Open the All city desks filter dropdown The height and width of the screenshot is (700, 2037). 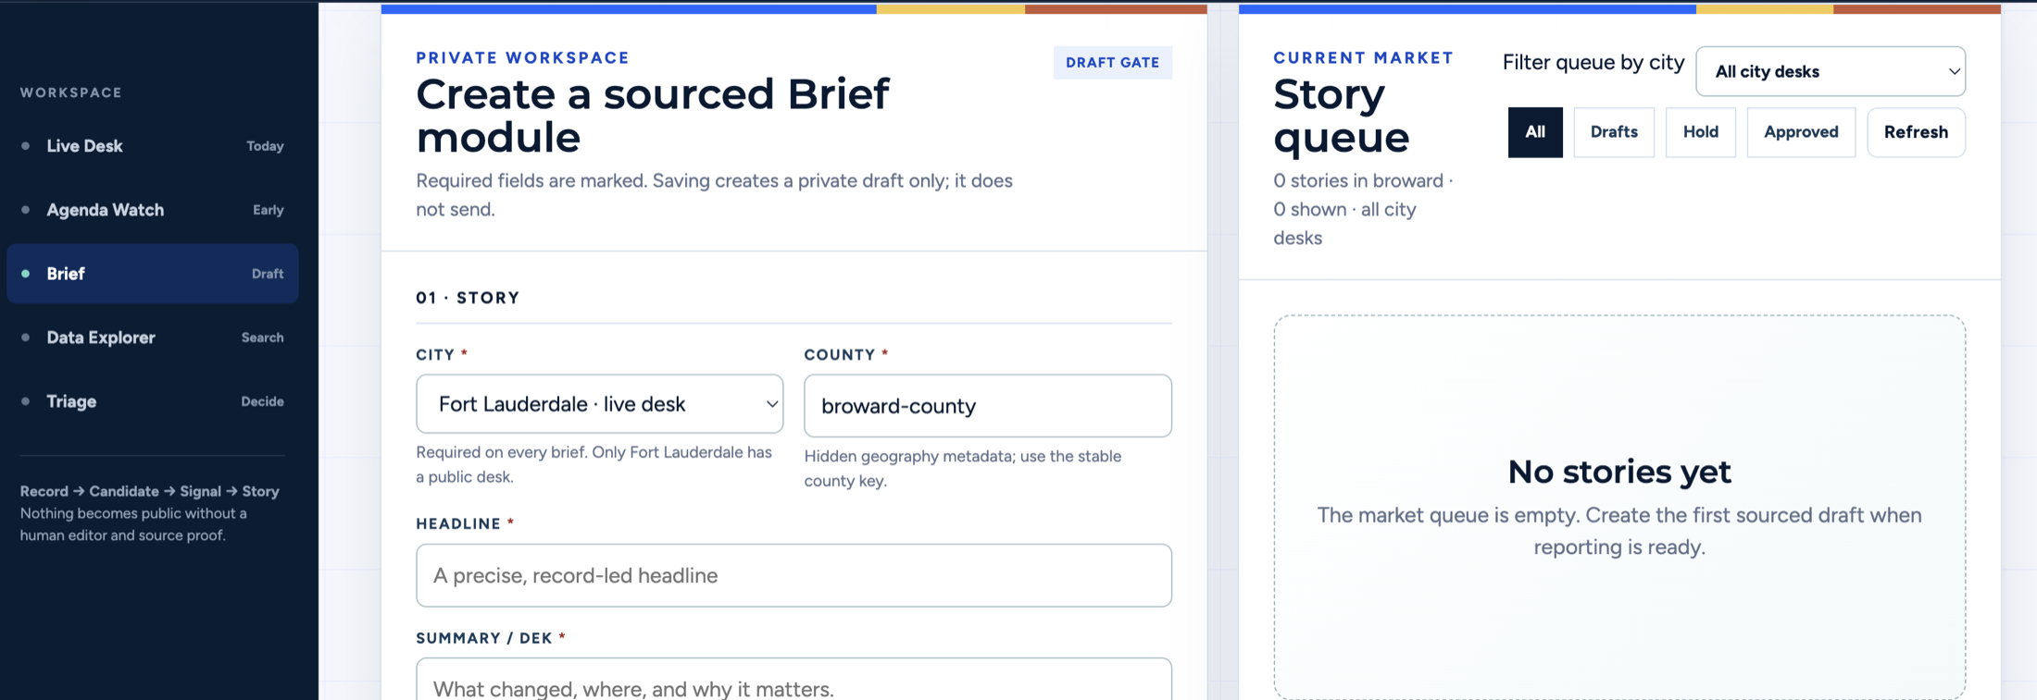coord(1830,71)
